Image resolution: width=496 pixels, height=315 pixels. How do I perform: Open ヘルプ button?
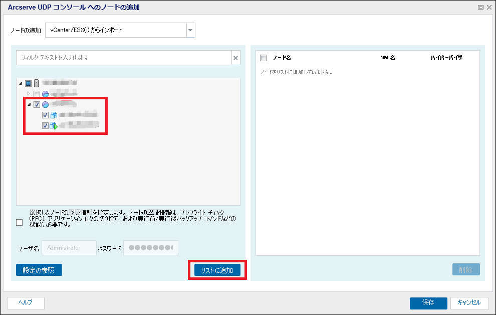pos(26,303)
